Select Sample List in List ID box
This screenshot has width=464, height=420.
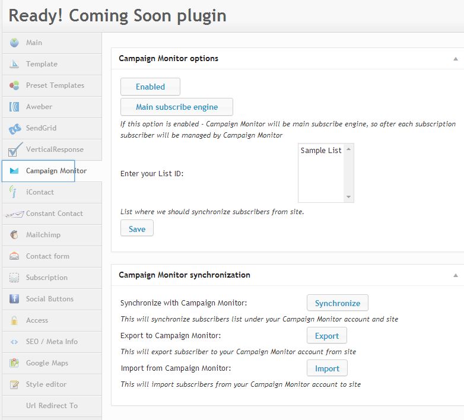point(321,150)
